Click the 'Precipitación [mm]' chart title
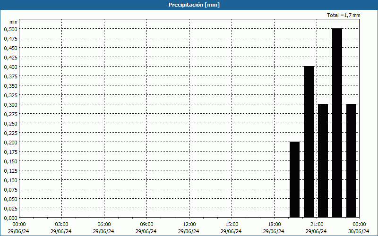The width and height of the screenshot is (378, 236). click(194, 5)
